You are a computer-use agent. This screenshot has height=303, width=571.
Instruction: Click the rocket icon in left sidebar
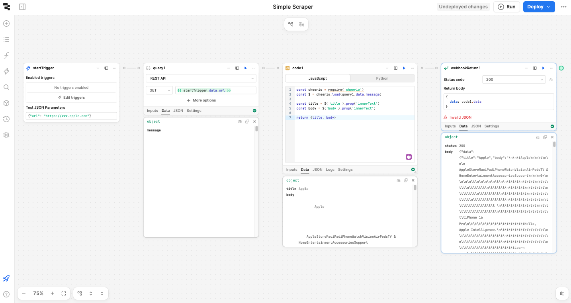pyautogui.click(x=6, y=278)
